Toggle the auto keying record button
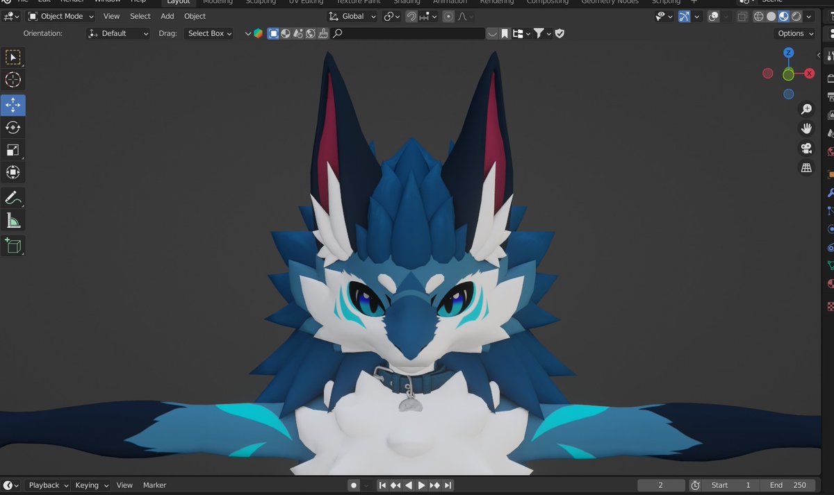The image size is (834, 495). [353, 485]
